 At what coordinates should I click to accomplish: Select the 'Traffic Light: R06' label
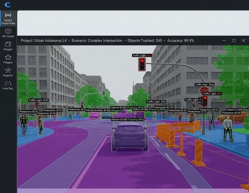pos(156,102)
